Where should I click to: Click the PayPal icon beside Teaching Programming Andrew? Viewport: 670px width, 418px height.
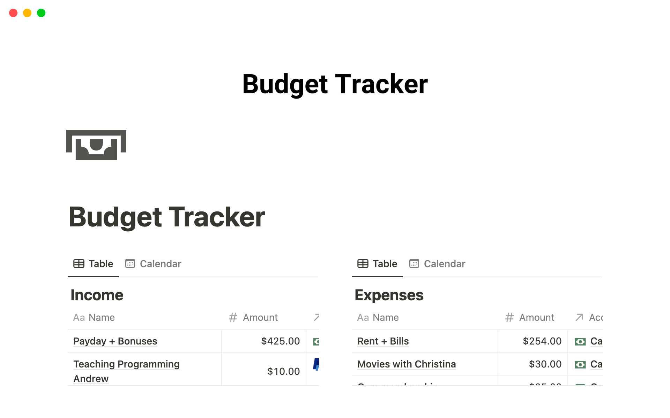[x=316, y=364]
